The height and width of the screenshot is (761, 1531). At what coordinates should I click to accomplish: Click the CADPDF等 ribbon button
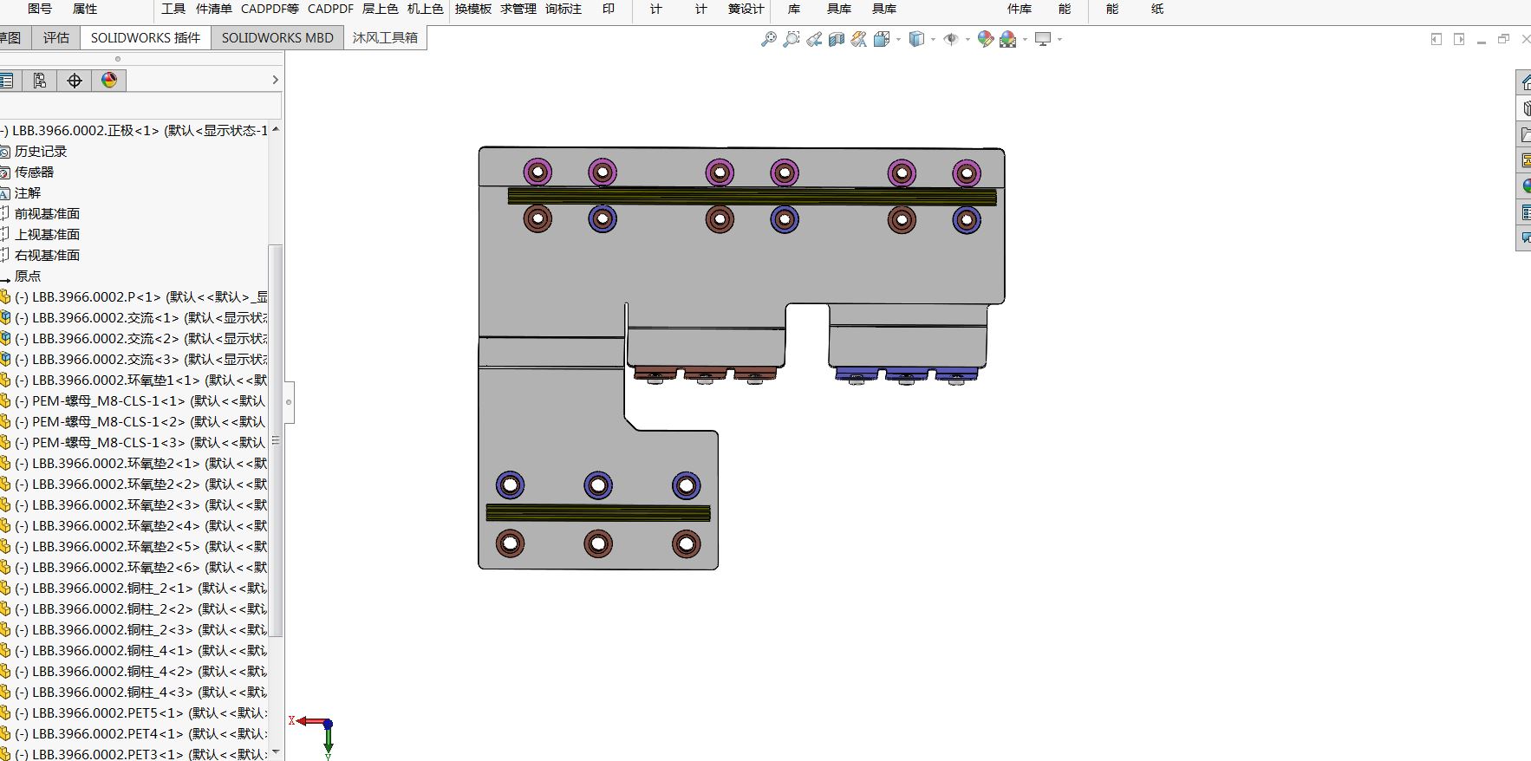(270, 9)
